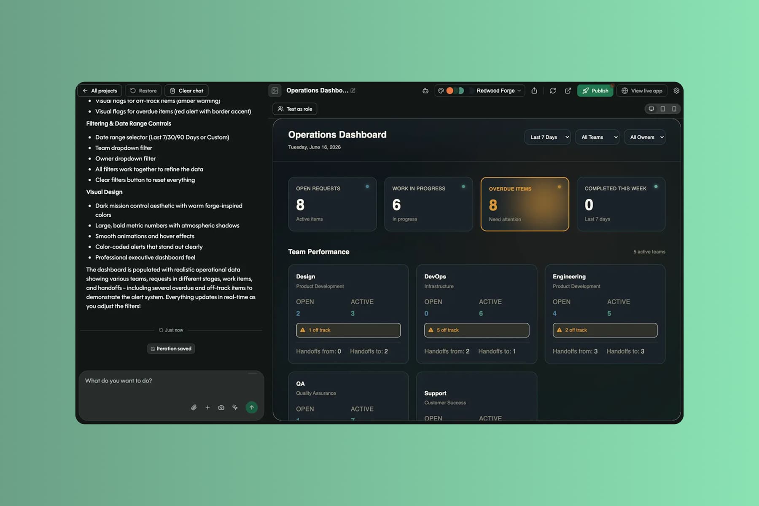
Task: Click the Design card warning triangle icon
Action: 303,330
